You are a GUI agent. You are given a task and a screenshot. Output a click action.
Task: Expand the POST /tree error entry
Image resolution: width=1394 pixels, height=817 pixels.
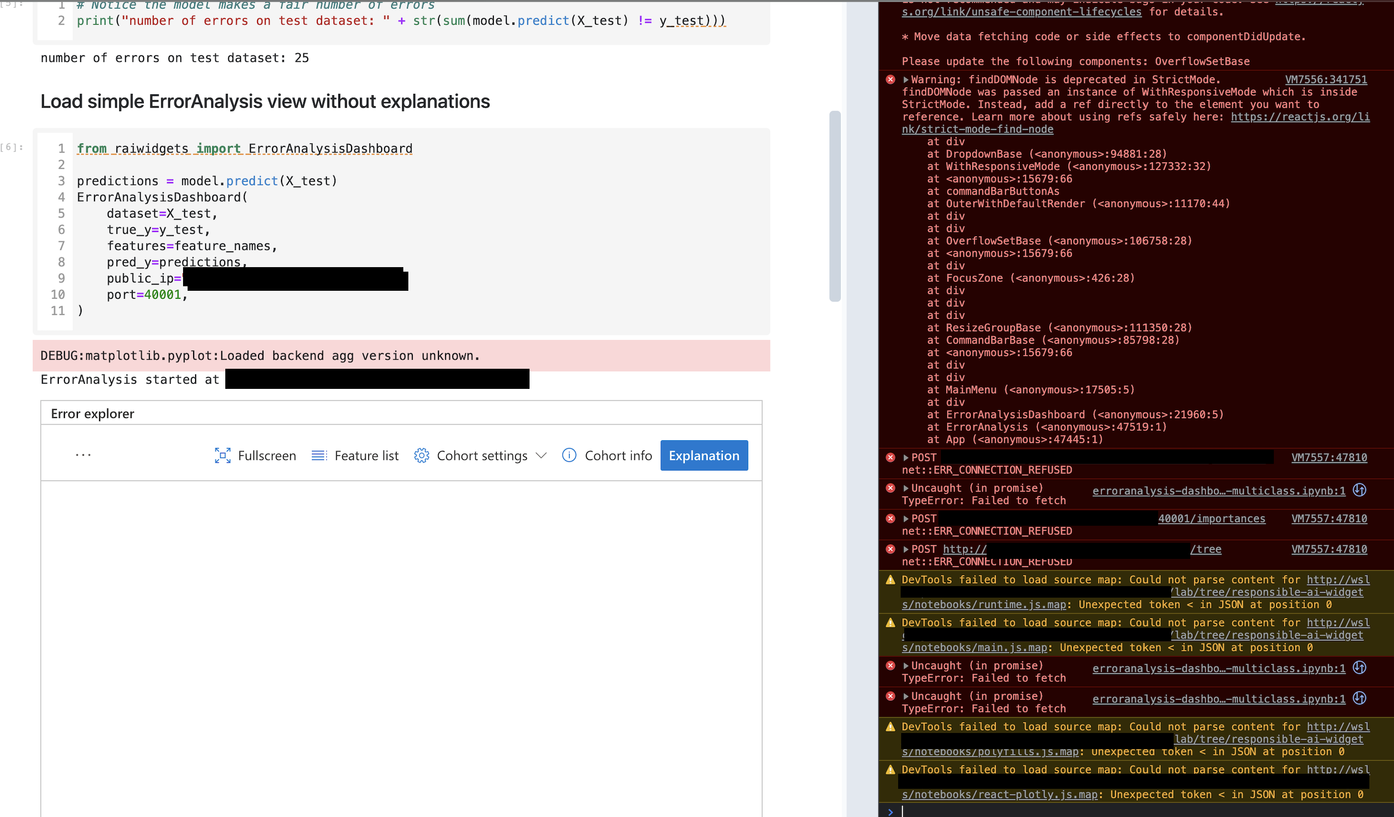[x=906, y=549]
